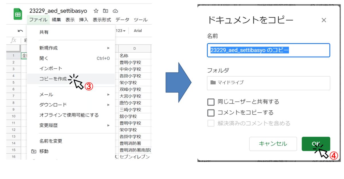The width and height of the screenshot is (344, 179).
Task: Open the 挿入 menu
Action: click(x=83, y=20)
